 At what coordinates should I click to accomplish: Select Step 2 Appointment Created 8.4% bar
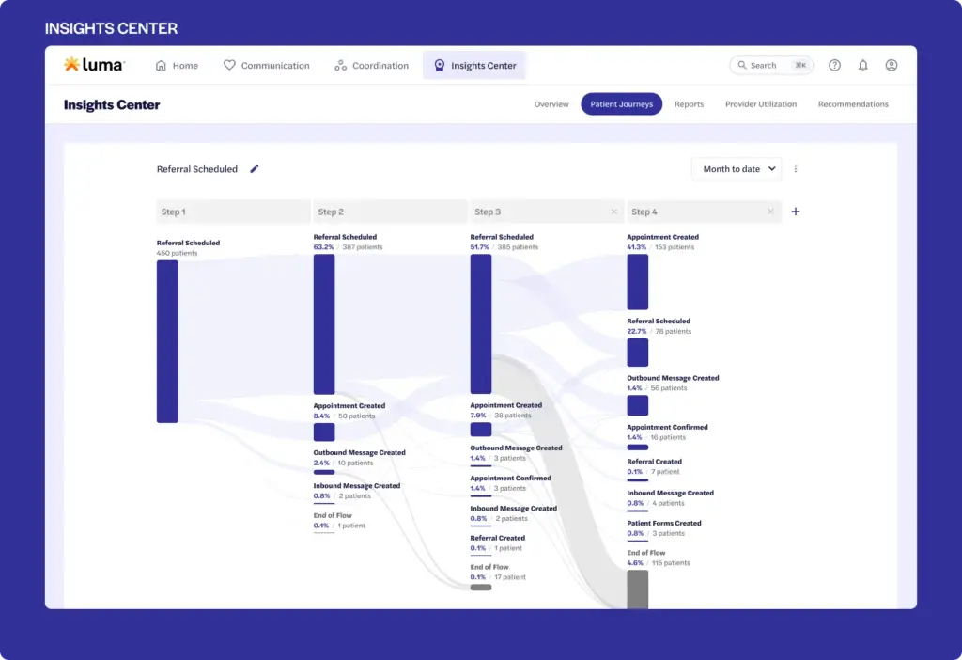click(324, 432)
